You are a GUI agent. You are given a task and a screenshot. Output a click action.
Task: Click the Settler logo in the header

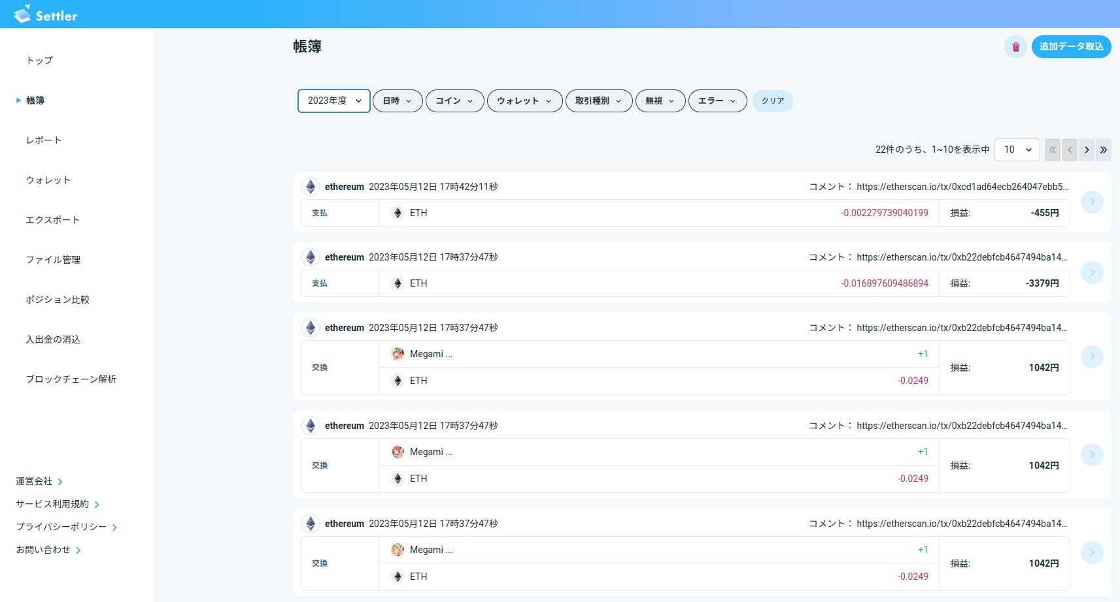[45, 14]
